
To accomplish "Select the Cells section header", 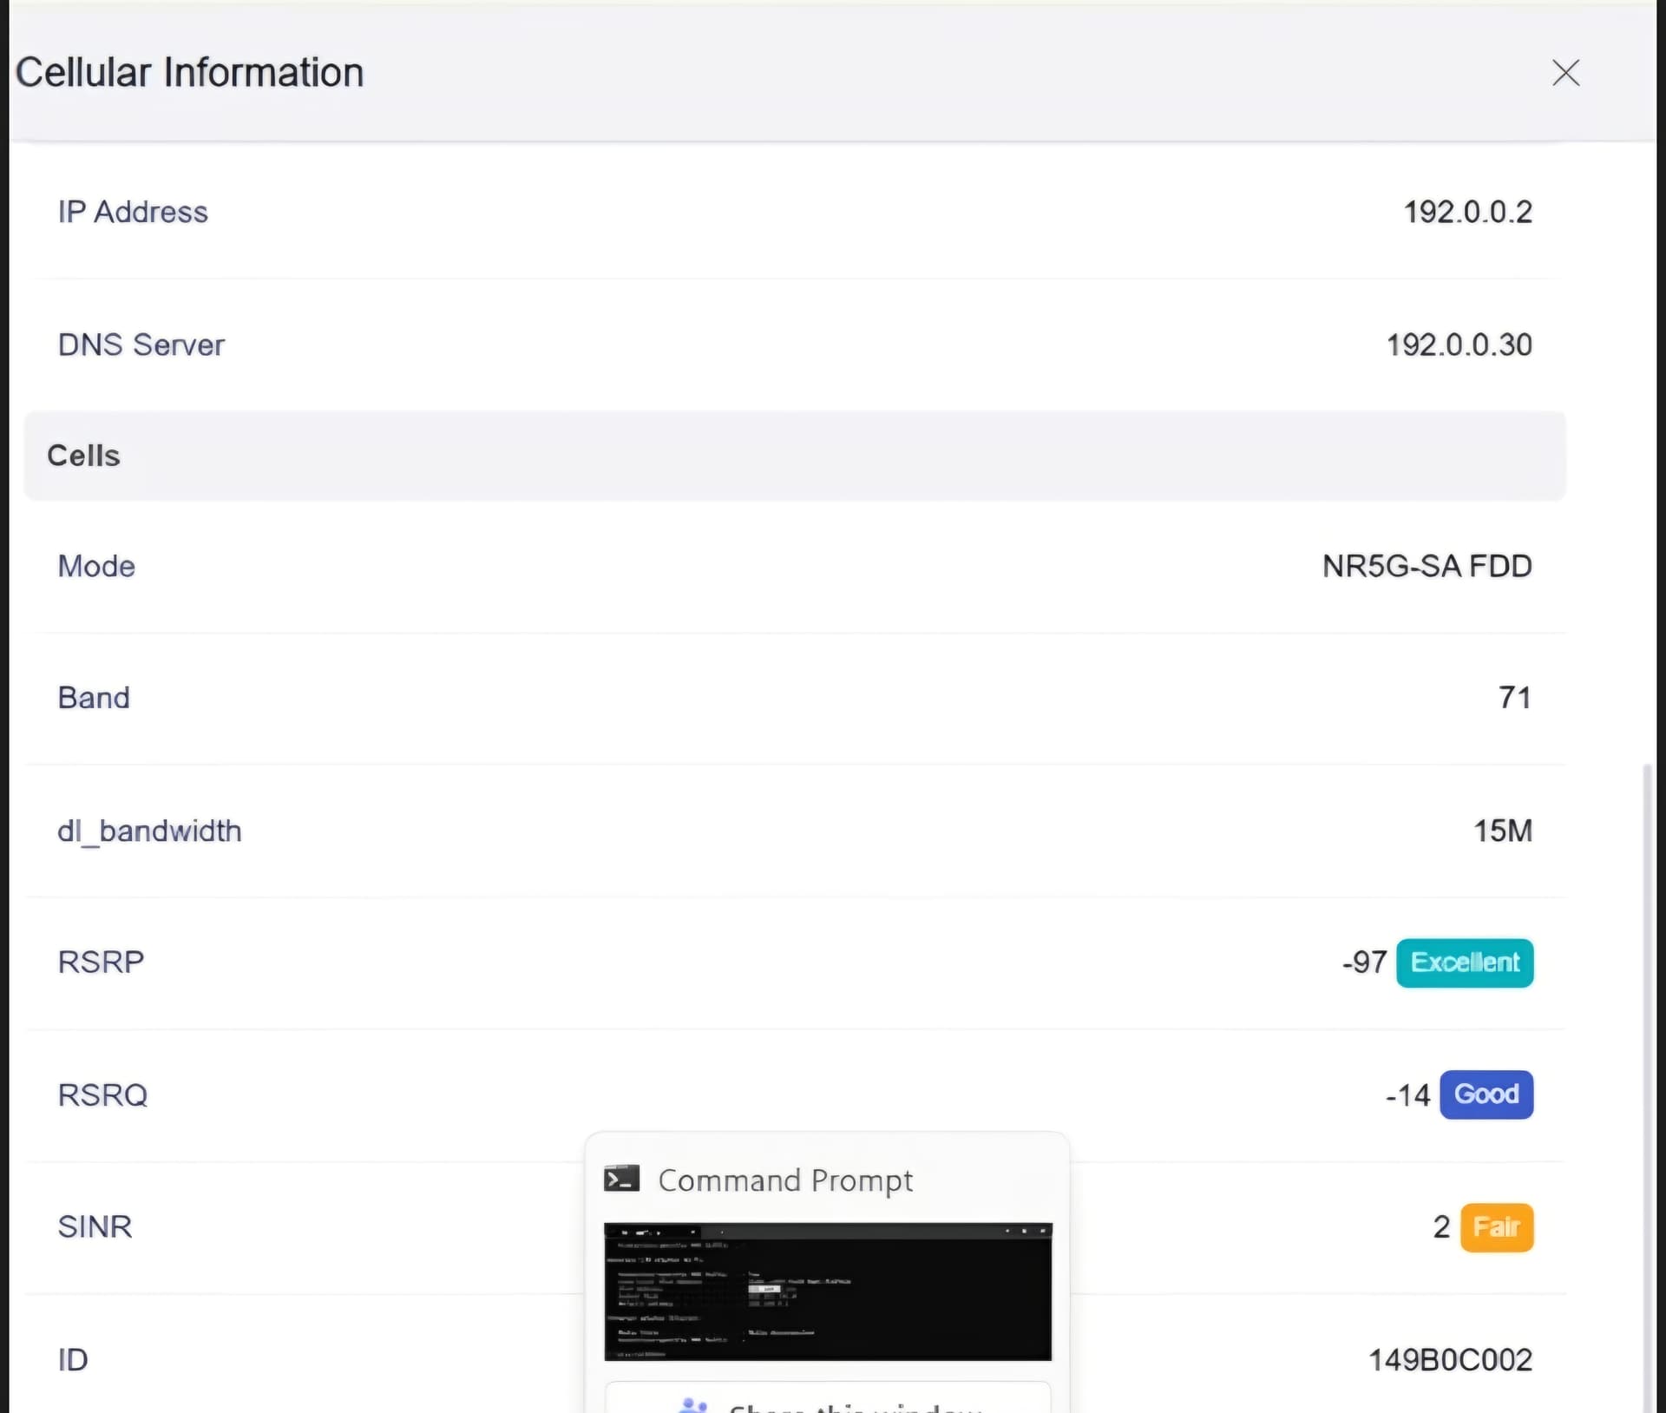I will 83,456.
